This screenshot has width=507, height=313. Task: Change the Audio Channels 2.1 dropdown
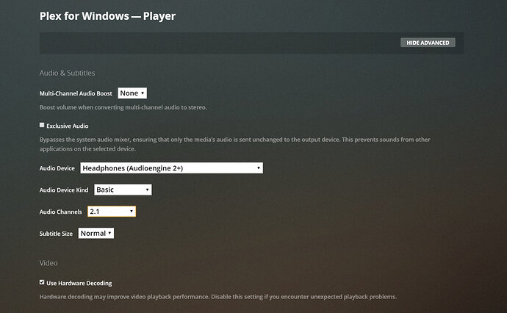[x=112, y=212]
